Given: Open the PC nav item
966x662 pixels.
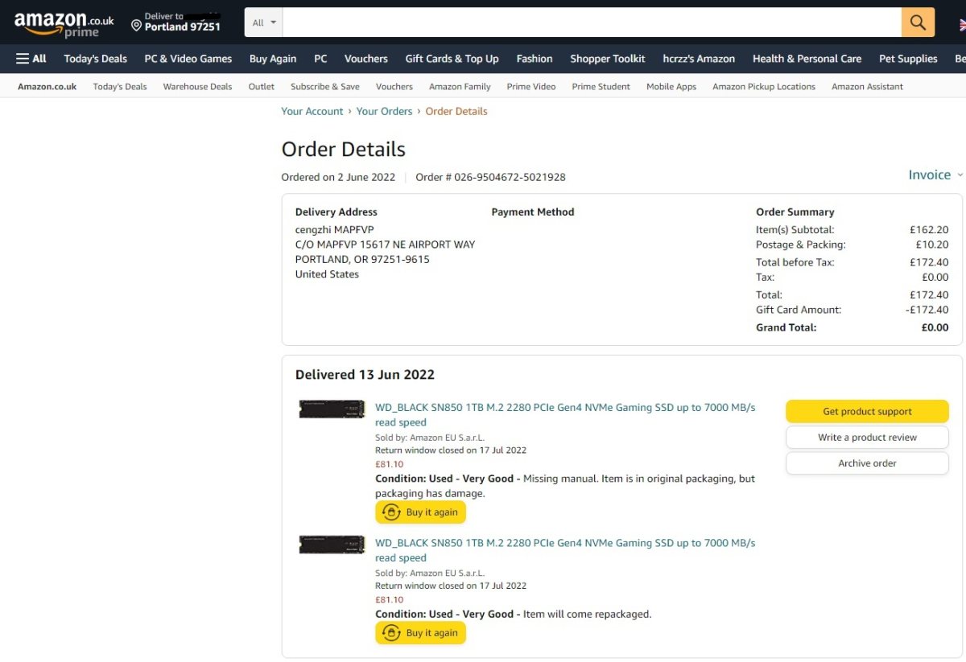Looking at the screenshot, I should [320, 59].
